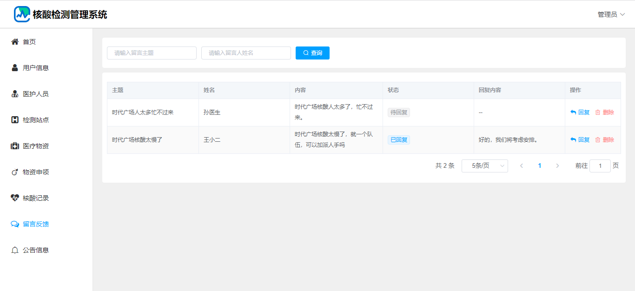
Task: Click the go-to page number input box
Action: click(x=600, y=166)
